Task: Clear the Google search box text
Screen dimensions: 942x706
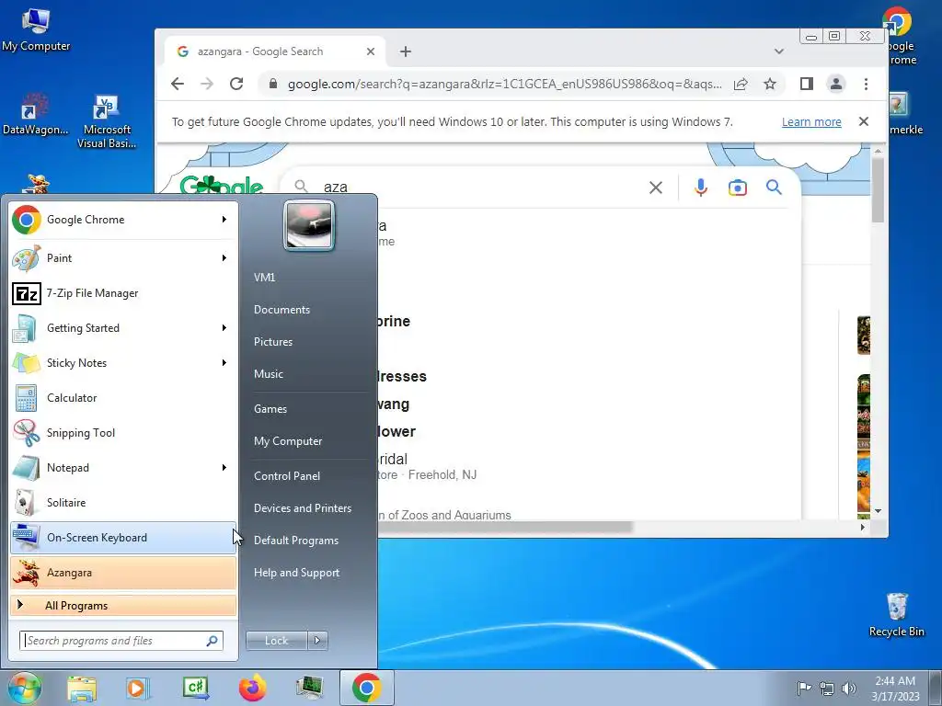Action: tap(656, 188)
